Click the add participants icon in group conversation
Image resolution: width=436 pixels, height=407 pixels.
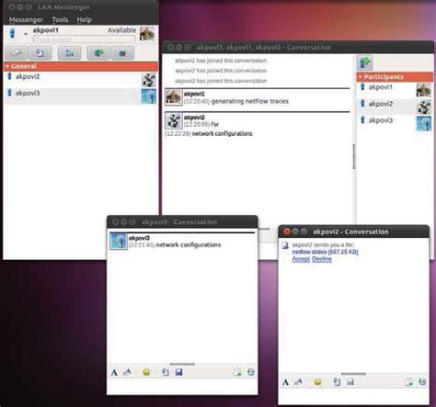(x=365, y=62)
